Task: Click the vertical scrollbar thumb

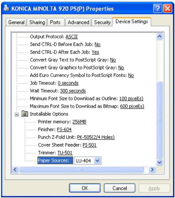Action: click(160, 120)
